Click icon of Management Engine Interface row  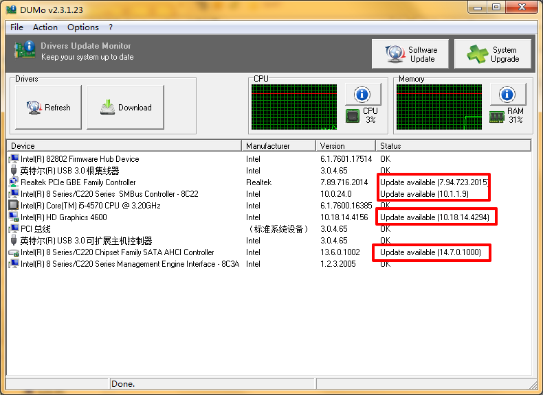[14, 264]
